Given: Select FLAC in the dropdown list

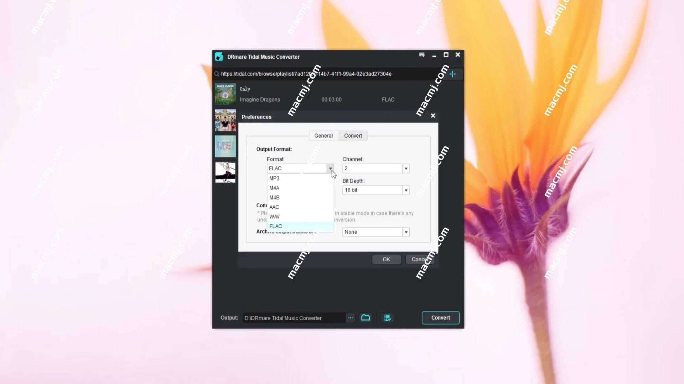Looking at the screenshot, I should [x=300, y=226].
